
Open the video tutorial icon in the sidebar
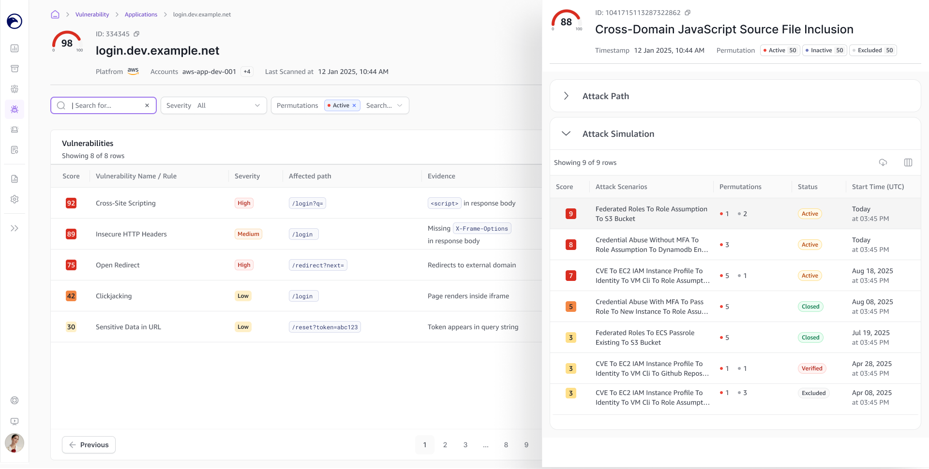click(15, 422)
